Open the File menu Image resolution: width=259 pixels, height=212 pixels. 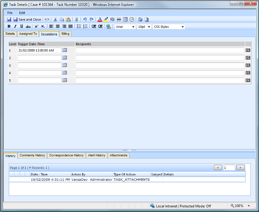(10, 13)
